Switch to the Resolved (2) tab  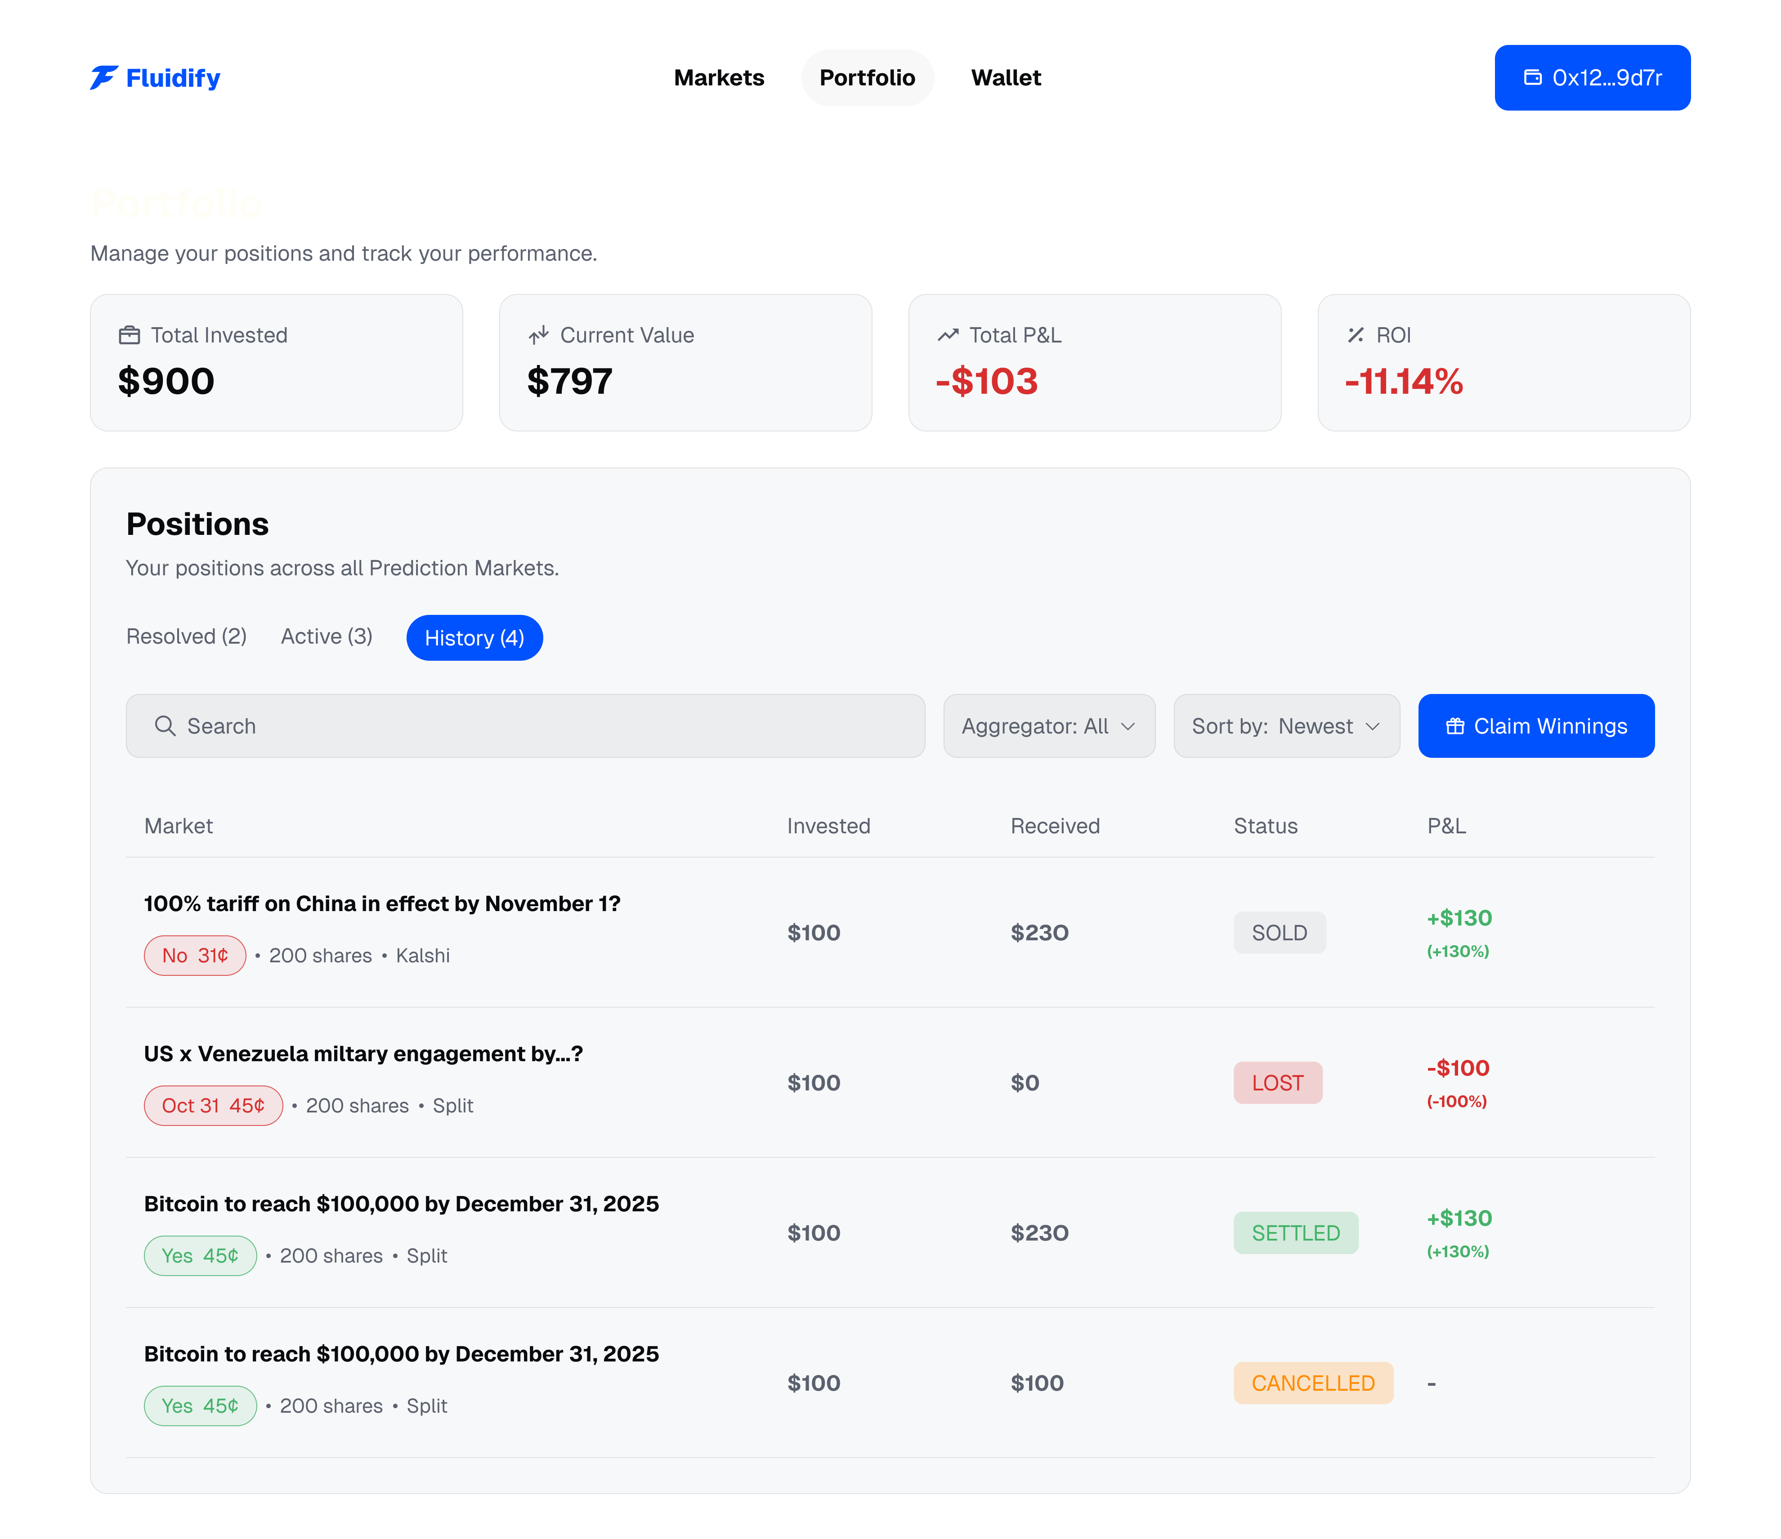[187, 636]
